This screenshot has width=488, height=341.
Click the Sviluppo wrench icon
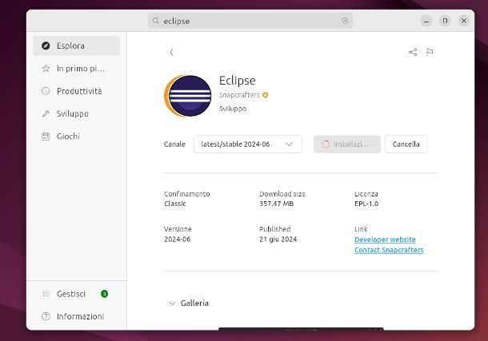46,113
